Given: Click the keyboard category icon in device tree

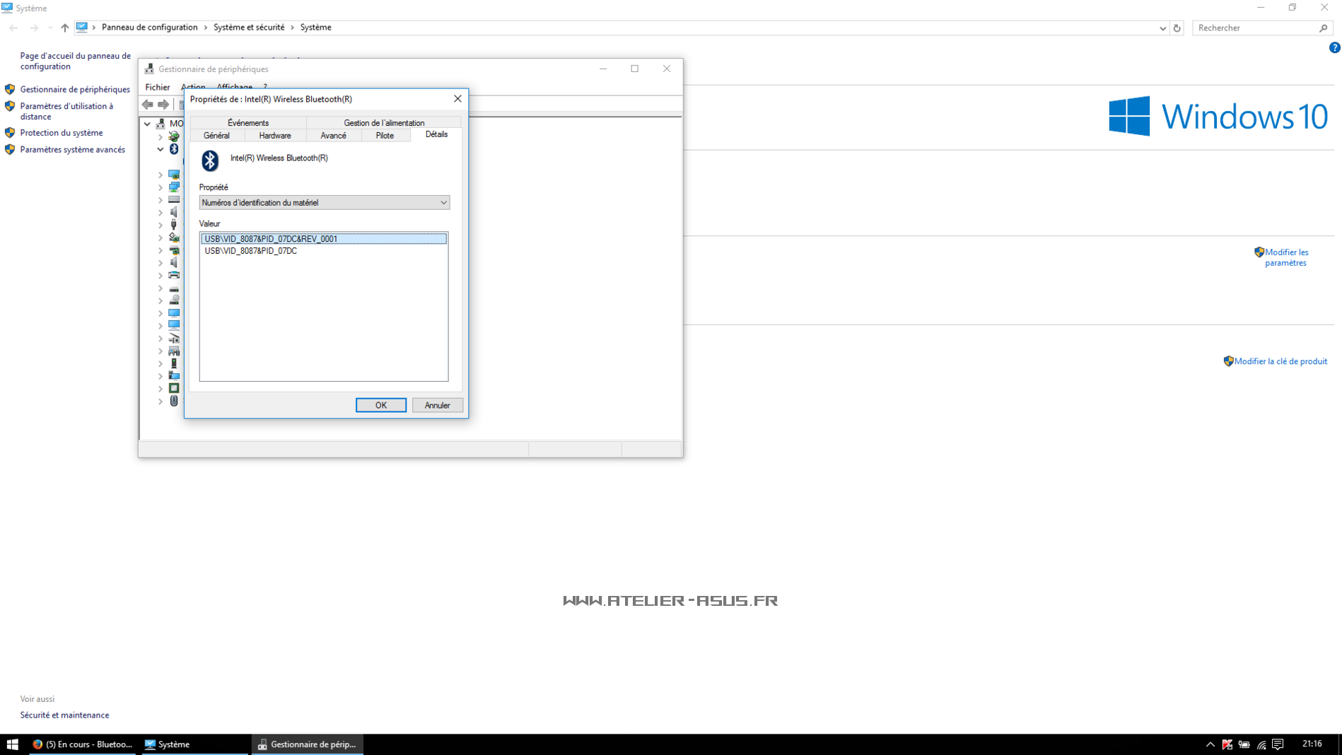Looking at the screenshot, I should [x=174, y=199].
